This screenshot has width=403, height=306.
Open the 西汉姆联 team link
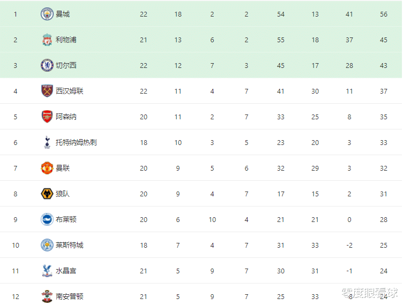tap(70, 91)
